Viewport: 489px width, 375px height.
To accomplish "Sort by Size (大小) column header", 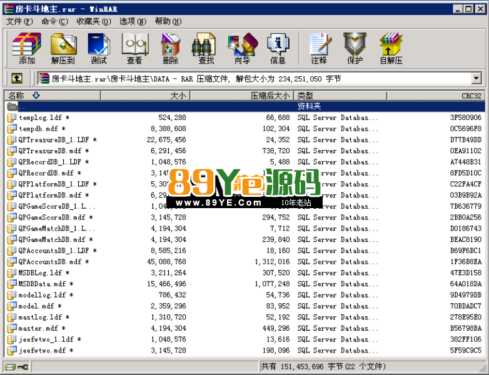I will point(145,96).
